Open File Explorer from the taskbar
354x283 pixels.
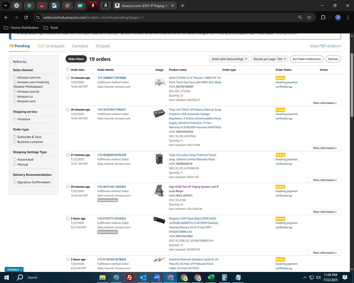(103, 277)
